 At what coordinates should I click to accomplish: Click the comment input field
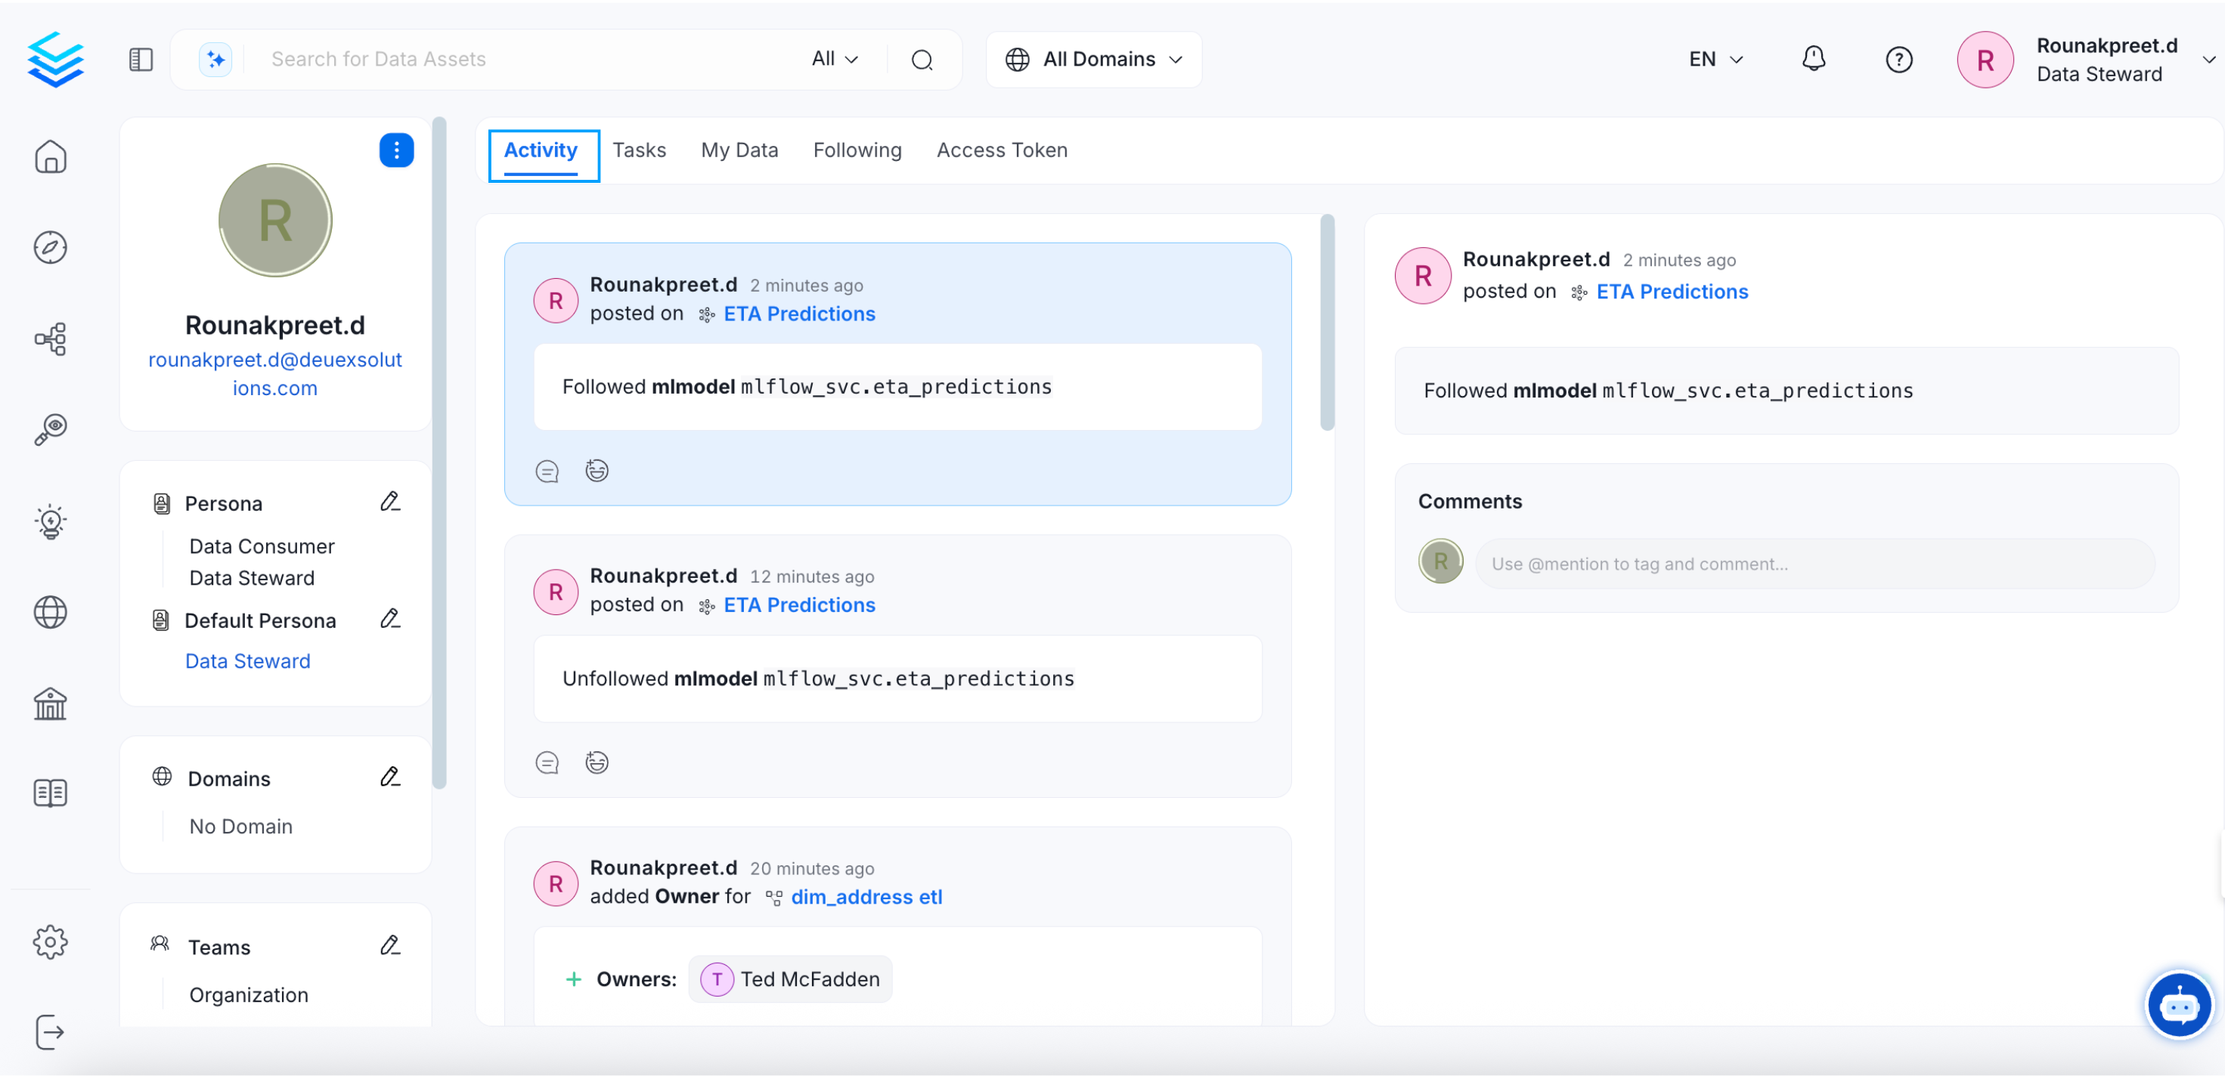click(1814, 564)
